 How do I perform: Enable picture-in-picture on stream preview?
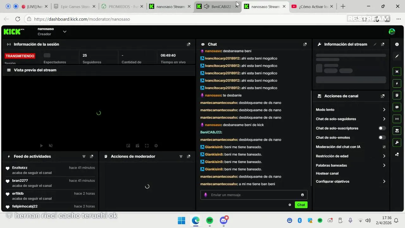coord(128,146)
